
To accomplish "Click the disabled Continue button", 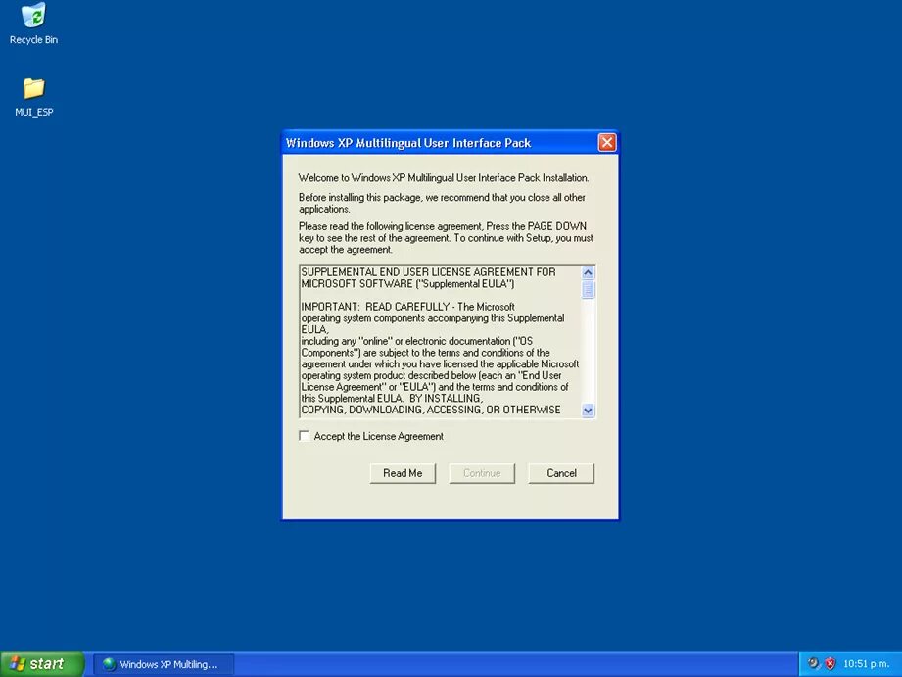I will (482, 473).
